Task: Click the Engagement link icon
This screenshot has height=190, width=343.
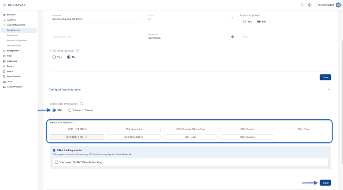Action: tap(4, 51)
